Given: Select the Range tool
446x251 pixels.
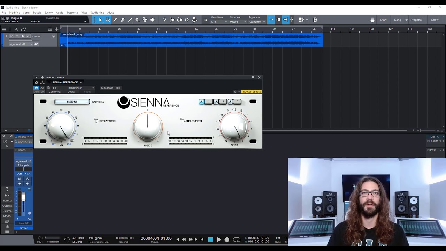Looking at the screenshot, I should [x=108, y=20].
